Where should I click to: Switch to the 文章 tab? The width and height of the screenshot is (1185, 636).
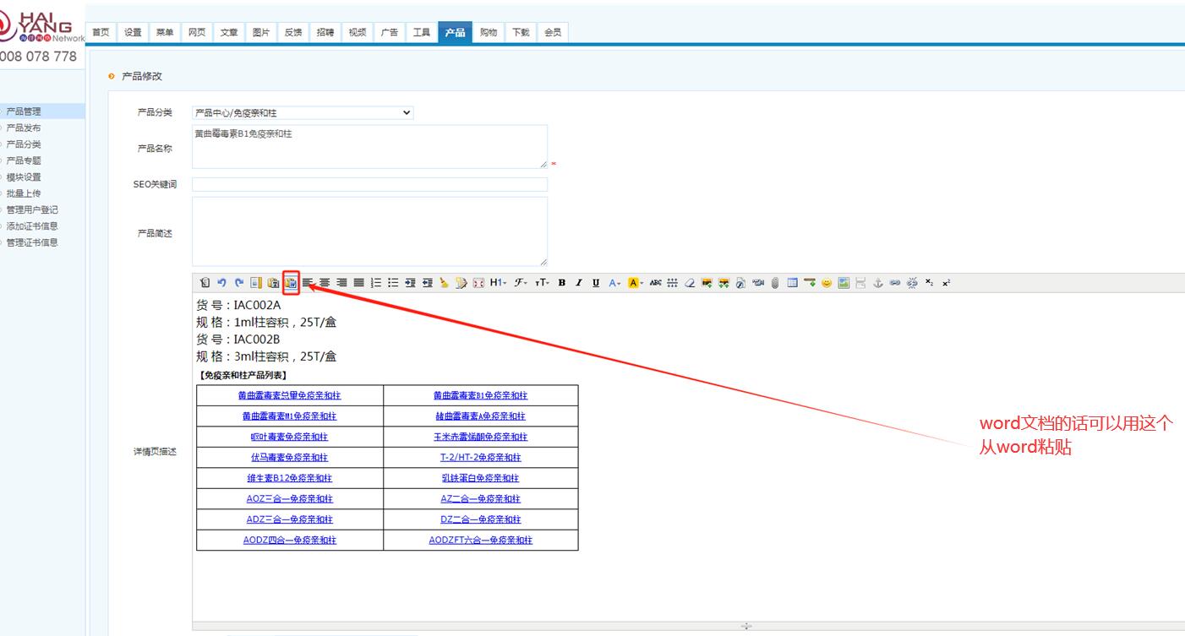point(229,32)
